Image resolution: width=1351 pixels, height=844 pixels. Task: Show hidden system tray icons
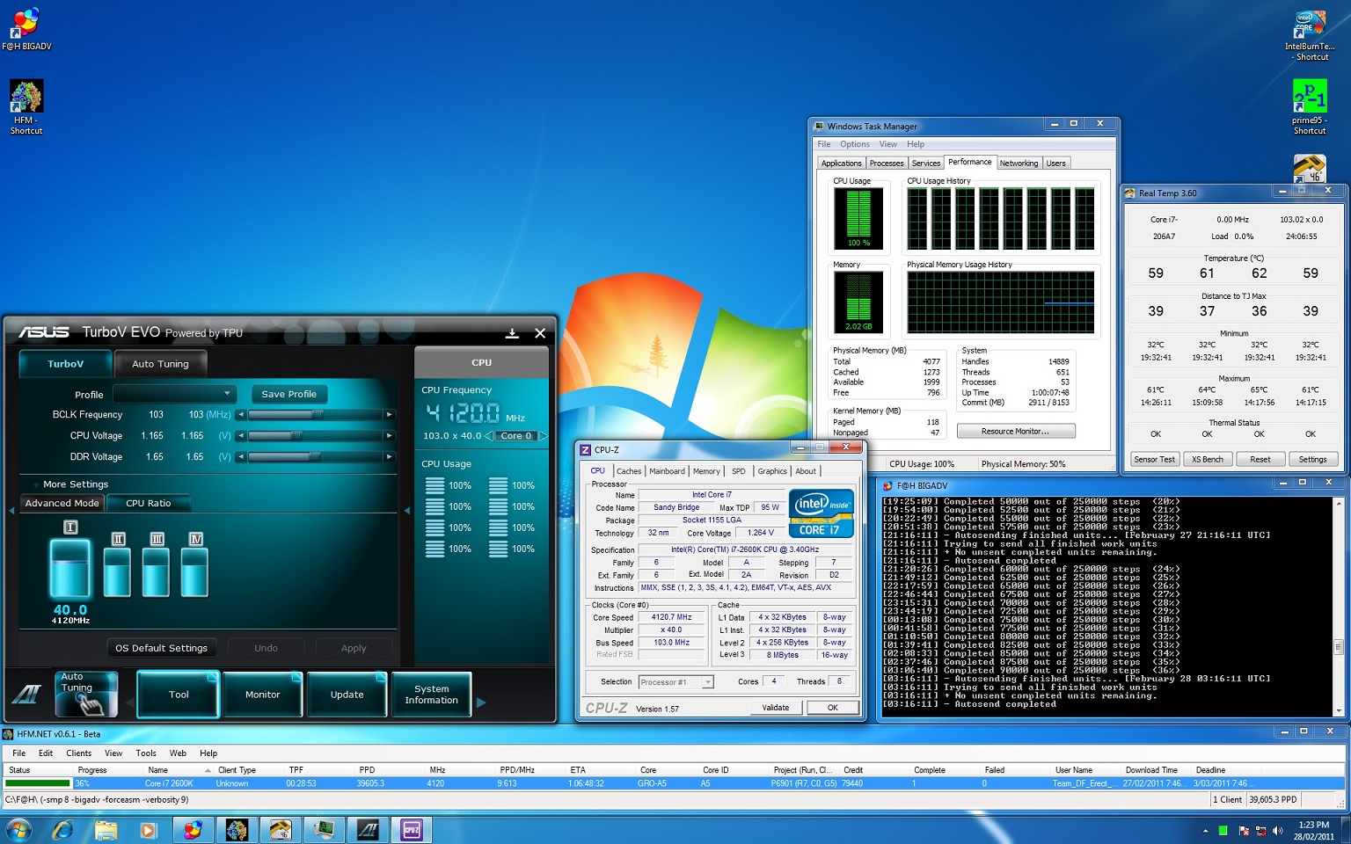pyautogui.click(x=1205, y=830)
